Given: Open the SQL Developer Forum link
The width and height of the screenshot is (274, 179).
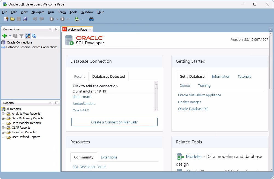Looking at the screenshot, I should [90, 167].
